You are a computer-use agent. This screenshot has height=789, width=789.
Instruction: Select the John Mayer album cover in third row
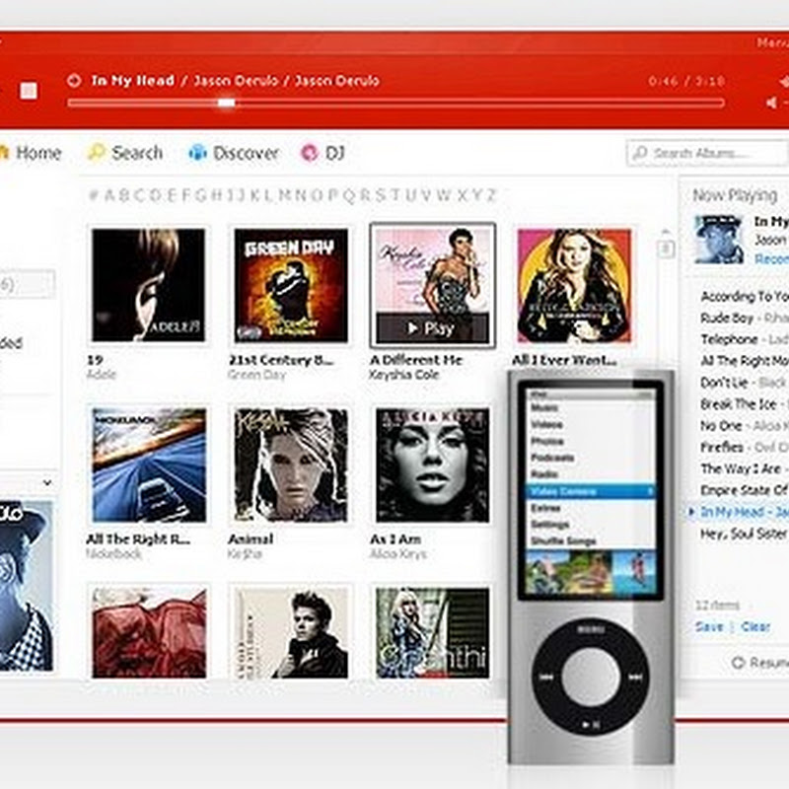coord(291,633)
